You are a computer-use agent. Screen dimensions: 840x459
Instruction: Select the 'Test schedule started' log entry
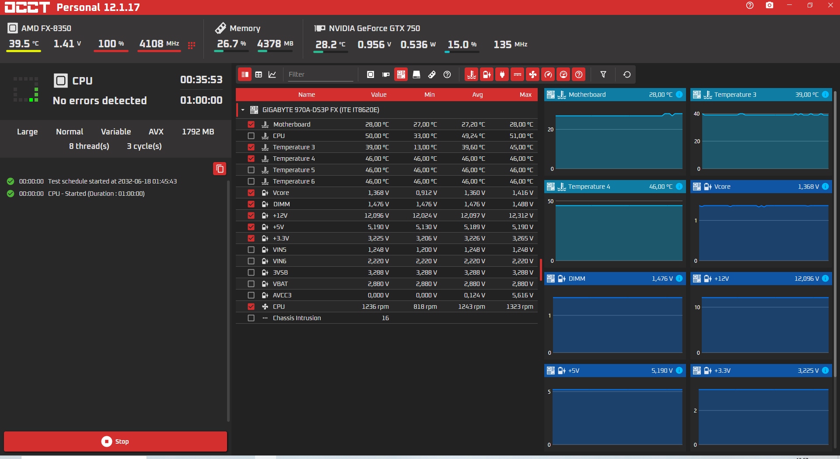pos(98,181)
